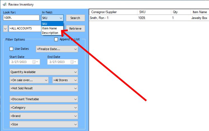The width and height of the screenshot is (209, 131).
Task: Choose SKU in the dropdown list
Action: 52,24
